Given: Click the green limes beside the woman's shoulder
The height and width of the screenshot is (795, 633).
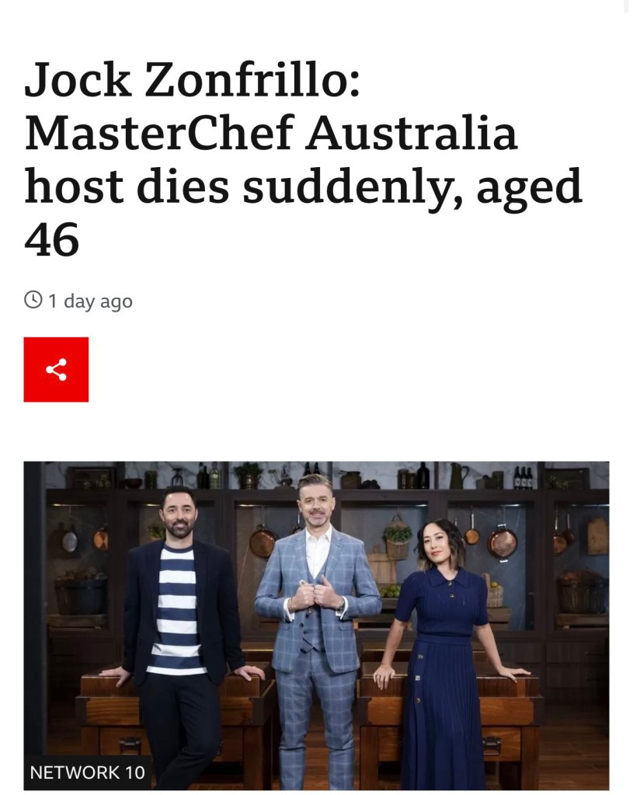Looking at the screenshot, I should (x=389, y=591).
